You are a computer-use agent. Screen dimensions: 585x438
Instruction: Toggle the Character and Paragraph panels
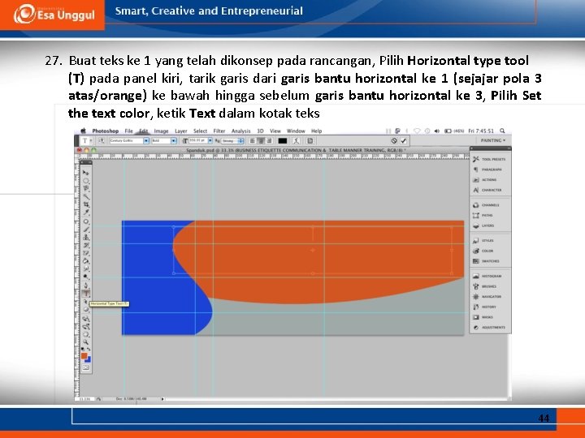point(310,141)
